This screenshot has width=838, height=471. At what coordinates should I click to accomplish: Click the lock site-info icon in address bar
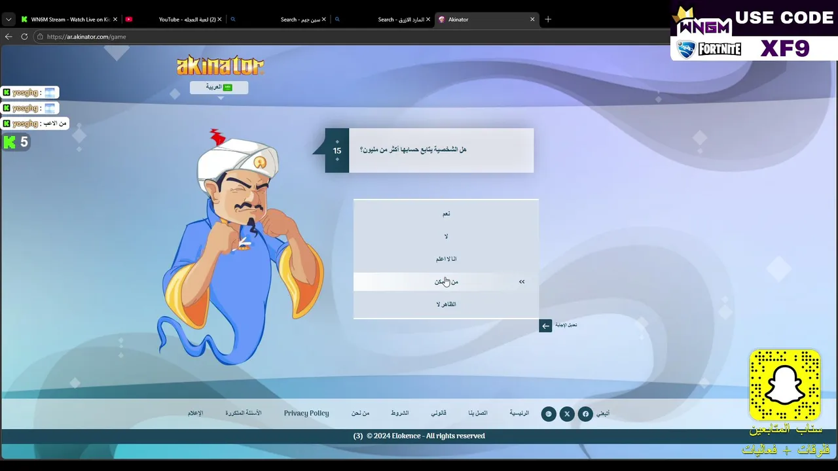40,37
